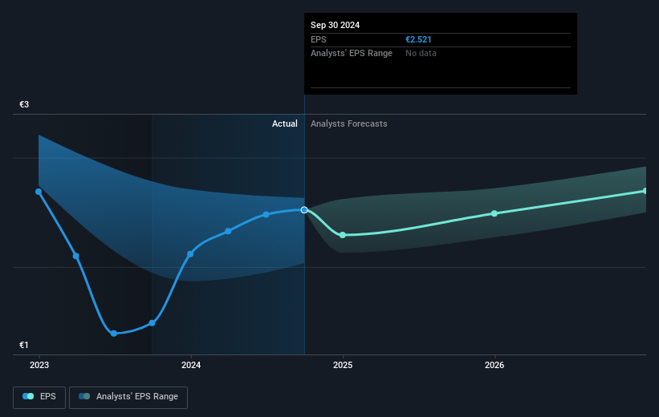Click the 'Actual' section label
659x417 pixels.
coord(284,123)
